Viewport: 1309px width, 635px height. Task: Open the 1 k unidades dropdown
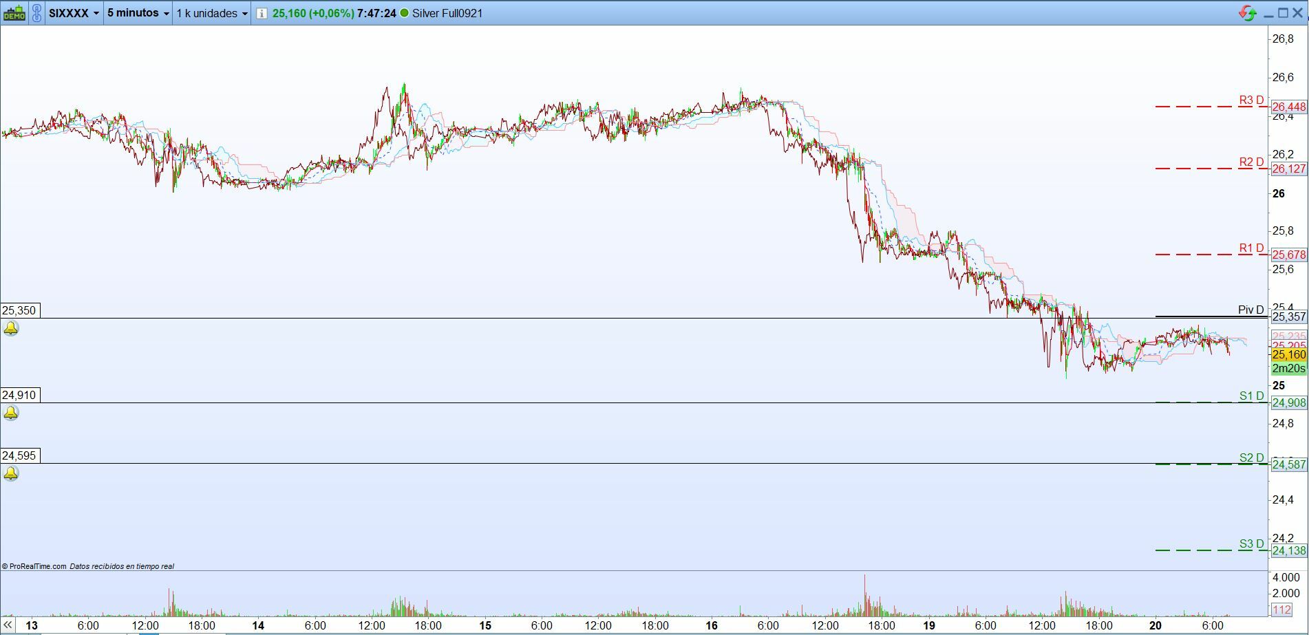tap(212, 13)
